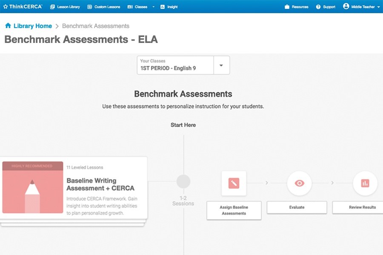383x255 pixels.
Task: Open the Lesson Library menu
Action: tap(65, 7)
